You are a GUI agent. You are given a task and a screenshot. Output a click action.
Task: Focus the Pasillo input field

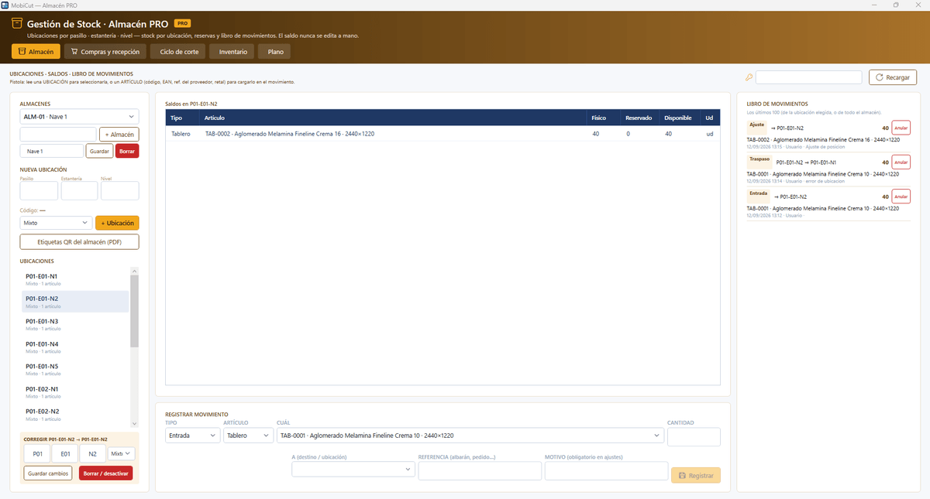39,191
